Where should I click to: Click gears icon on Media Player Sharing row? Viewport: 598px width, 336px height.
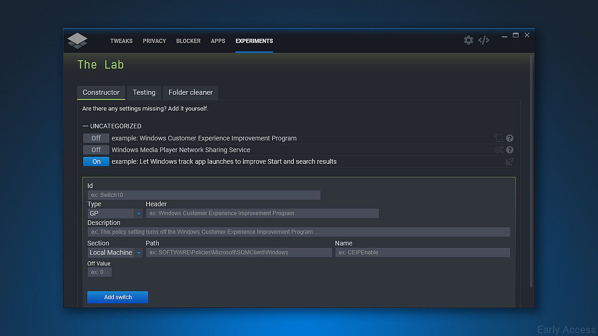(498, 150)
